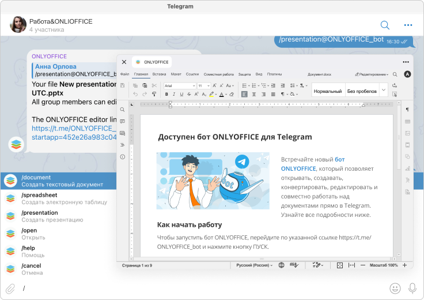Open the Русский (Россия) language dropdown
Screen dimensions: 424x300
(255, 265)
